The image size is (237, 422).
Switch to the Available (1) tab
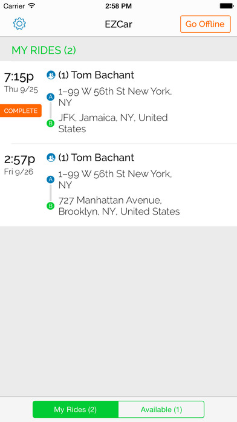(x=161, y=409)
